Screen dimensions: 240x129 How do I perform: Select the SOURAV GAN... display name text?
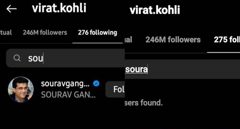[x=68, y=95]
